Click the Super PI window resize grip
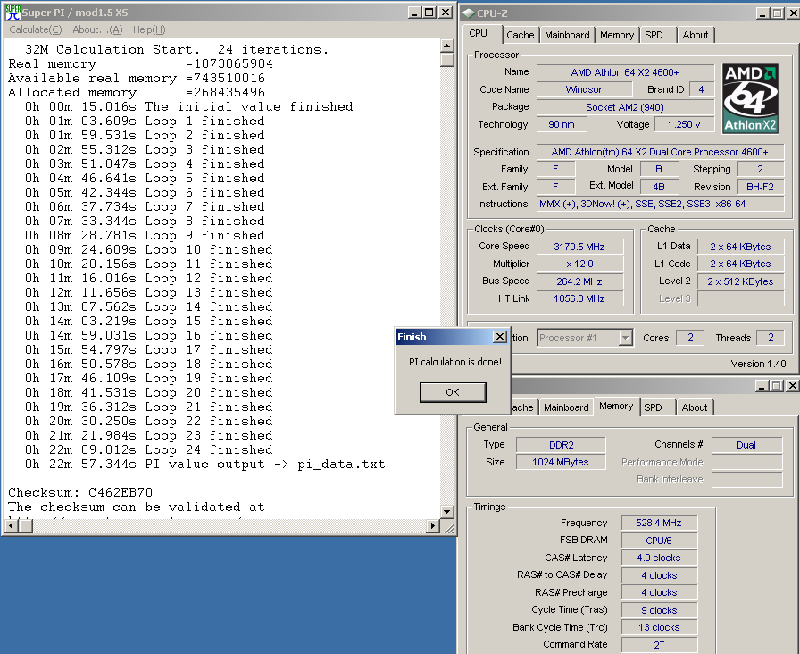This screenshot has width=800, height=654. tap(449, 528)
